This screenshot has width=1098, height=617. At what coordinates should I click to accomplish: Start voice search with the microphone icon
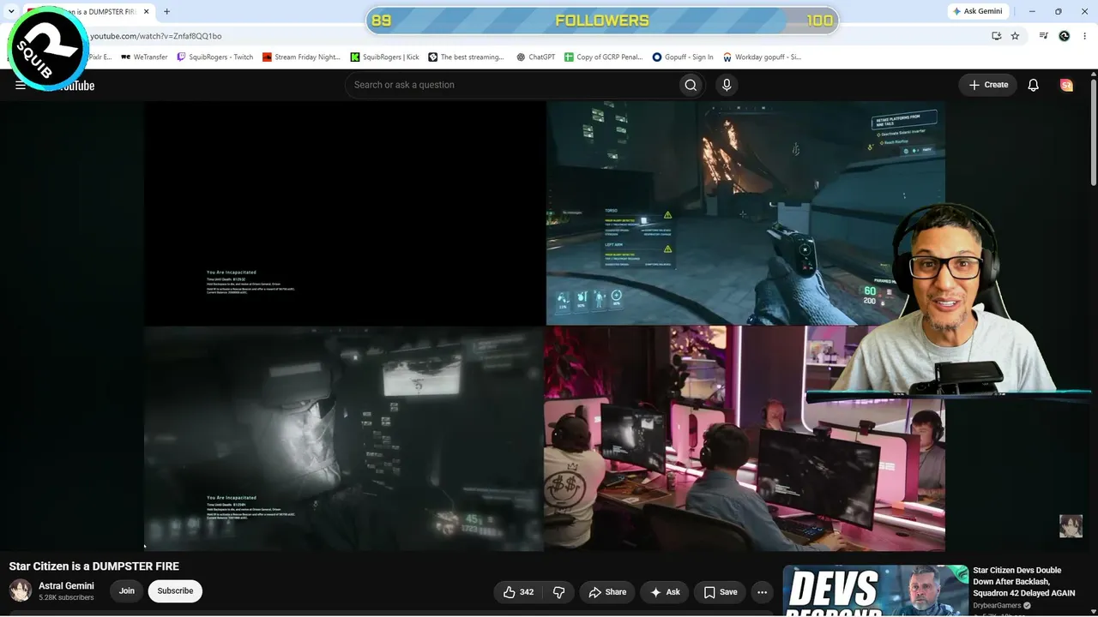point(727,85)
